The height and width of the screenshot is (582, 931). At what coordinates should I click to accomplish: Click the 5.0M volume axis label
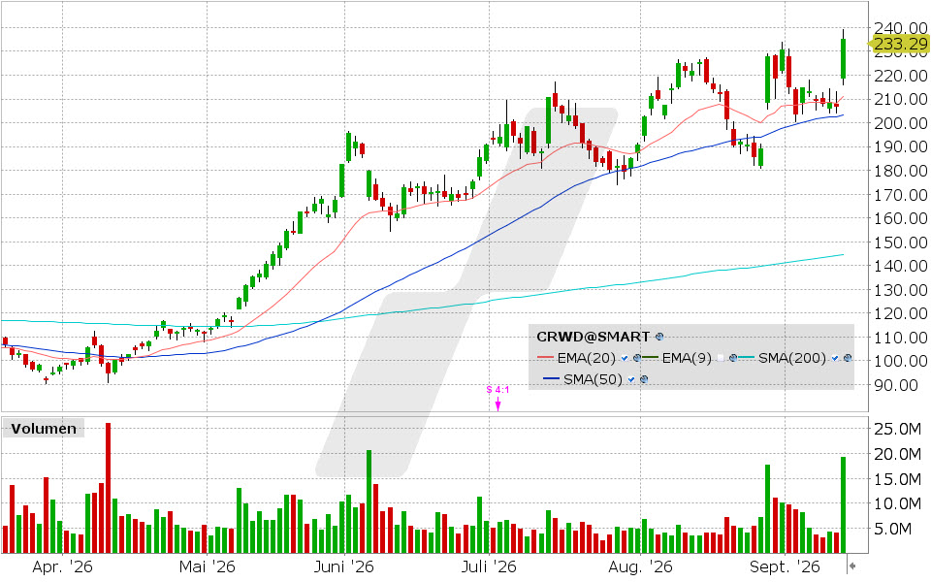pyautogui.click(x=892, y=529)
